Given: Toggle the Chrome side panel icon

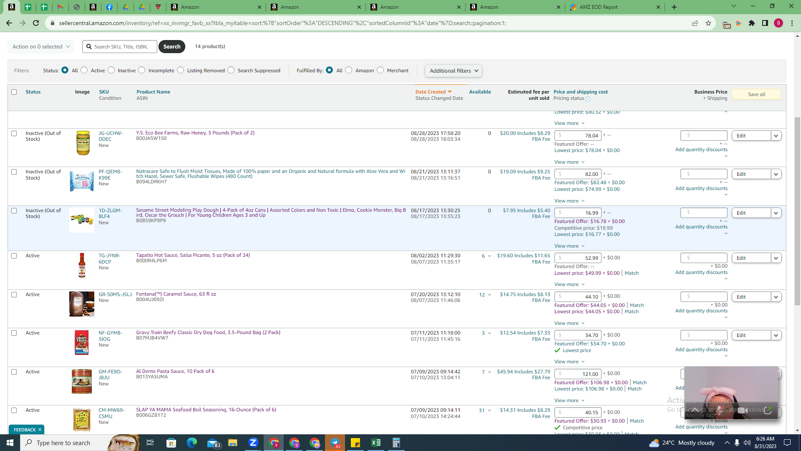Looking at the screenshot, I should (765, 23).
